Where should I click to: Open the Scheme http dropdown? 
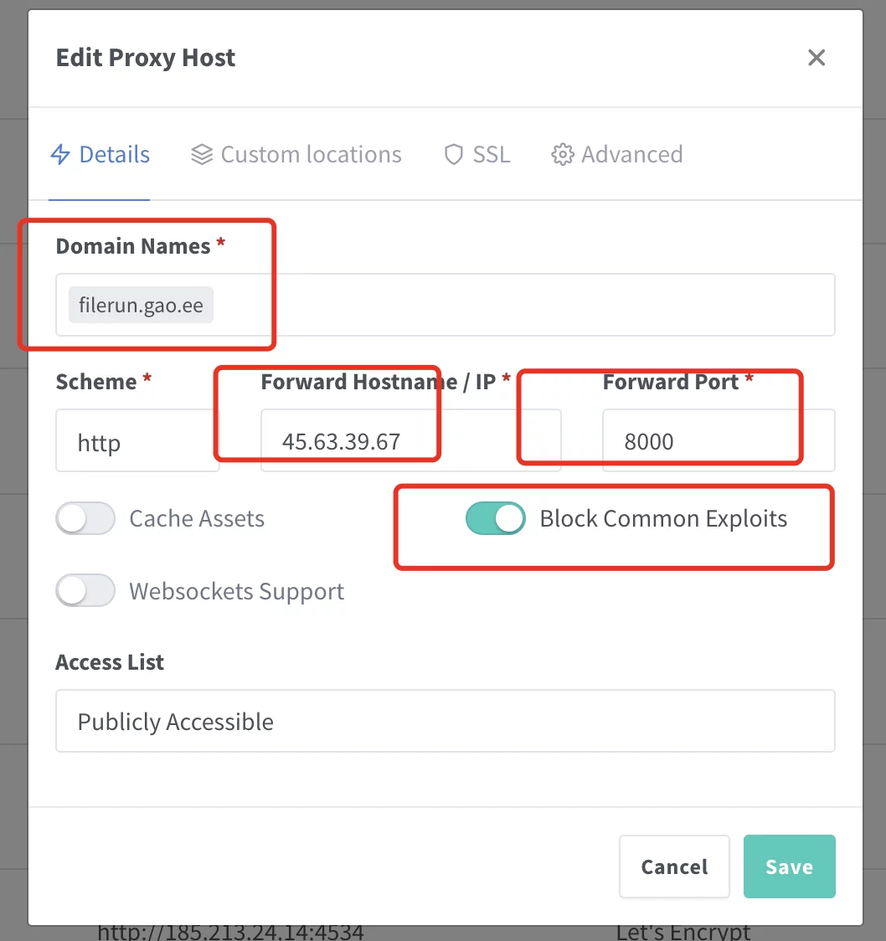[x=137, y=441]
